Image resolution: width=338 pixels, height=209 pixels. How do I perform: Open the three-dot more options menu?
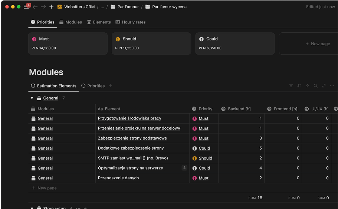332,86
